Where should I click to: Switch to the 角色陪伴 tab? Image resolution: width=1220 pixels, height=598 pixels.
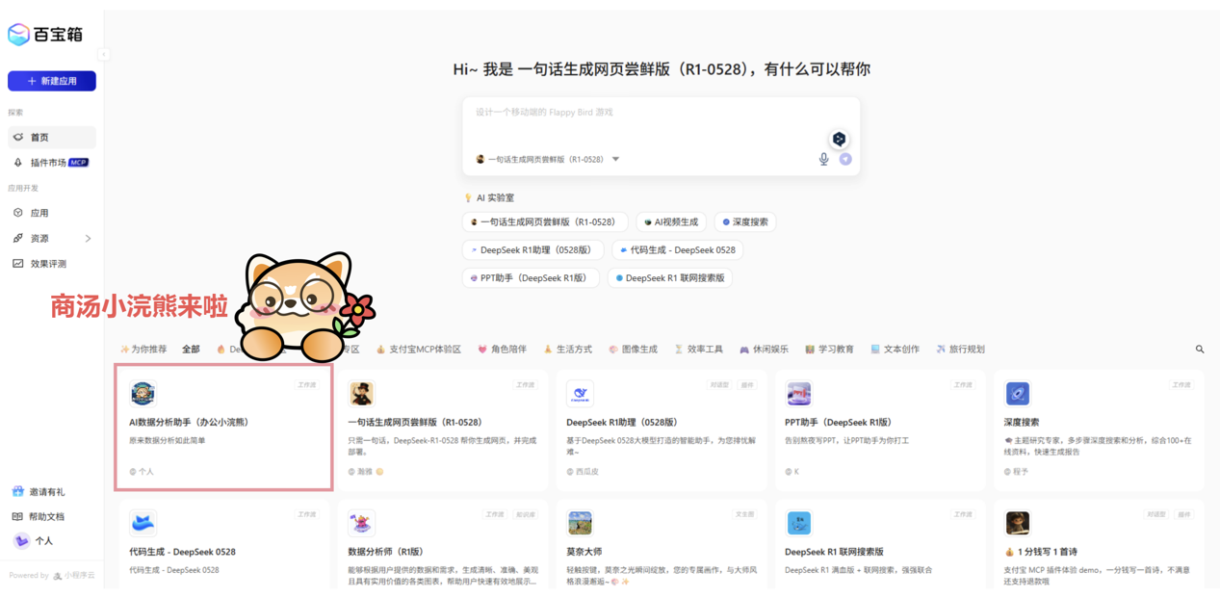502,350
